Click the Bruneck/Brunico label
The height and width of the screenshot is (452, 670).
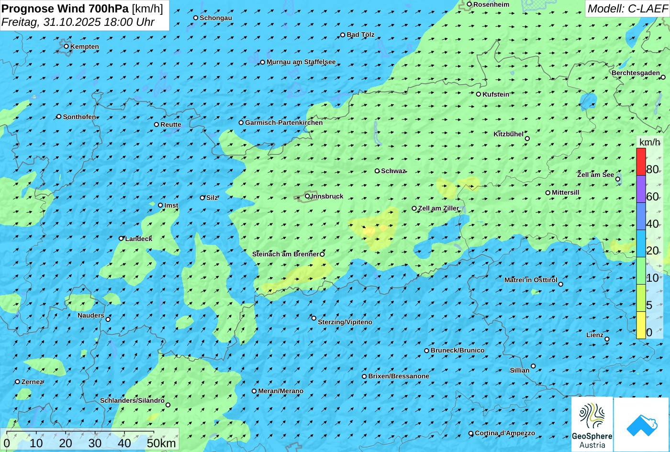coord(458,350)
